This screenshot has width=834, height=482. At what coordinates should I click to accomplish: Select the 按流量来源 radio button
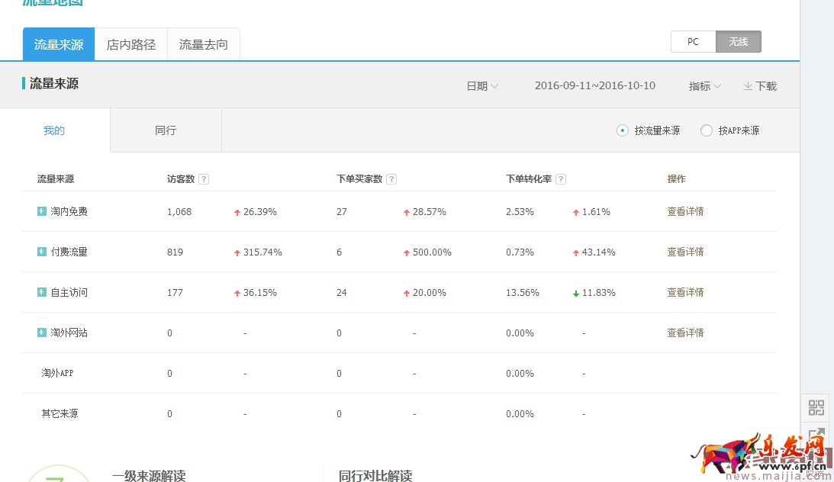coord(623,130)
